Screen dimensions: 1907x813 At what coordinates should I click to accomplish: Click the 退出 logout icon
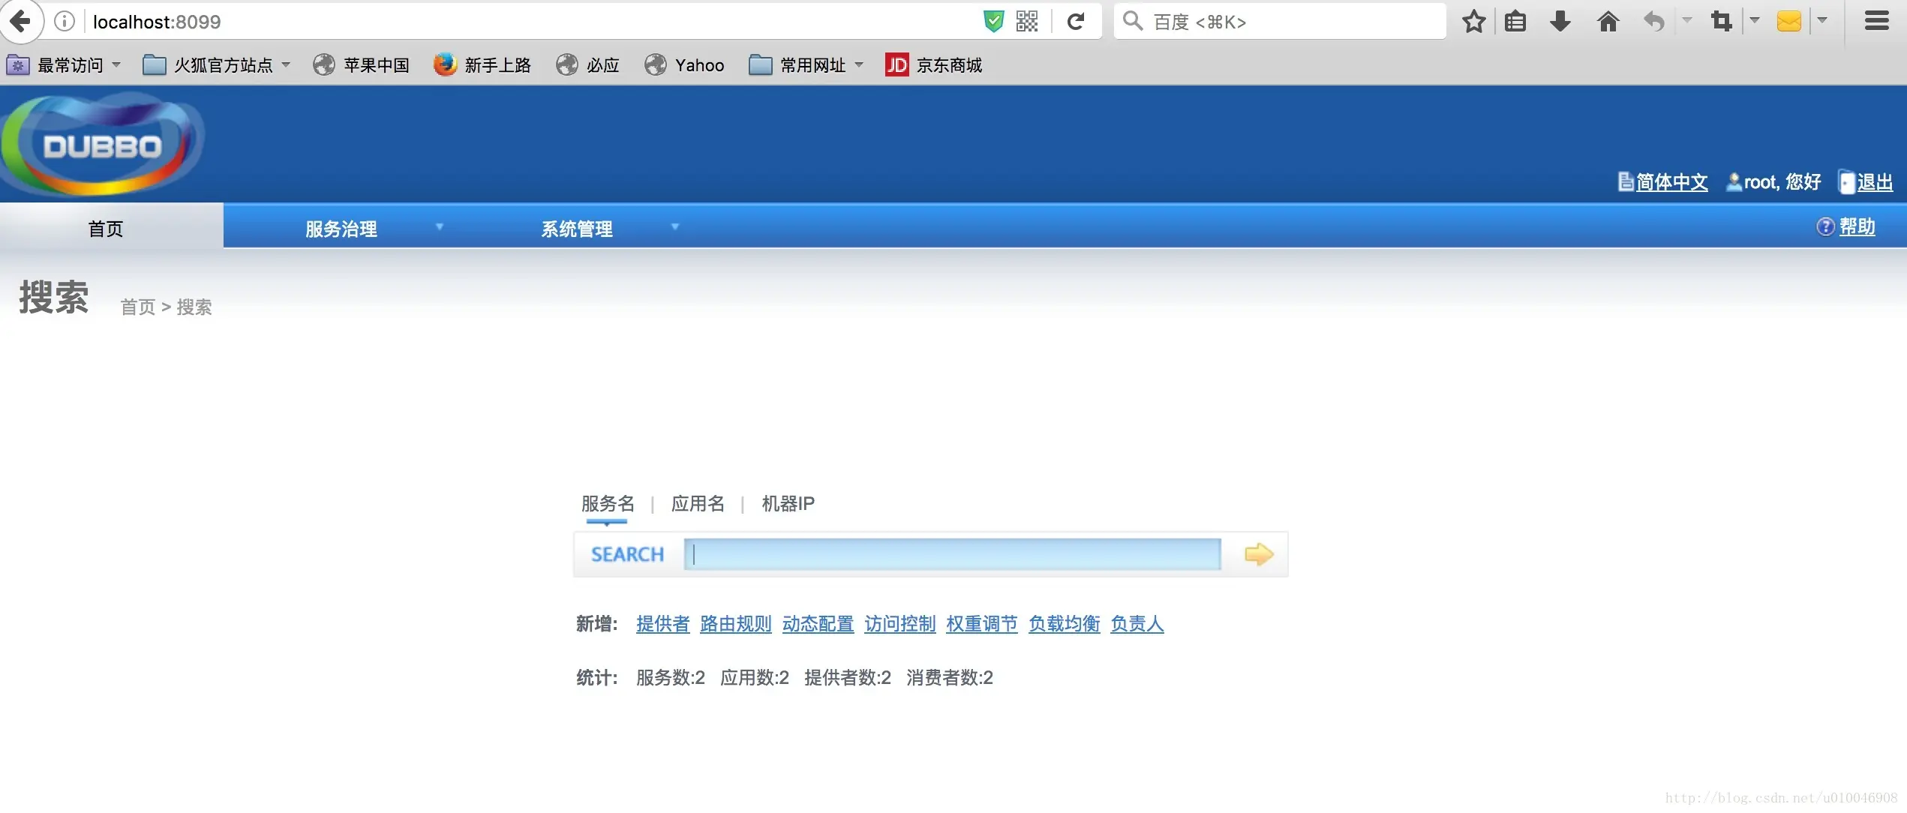coord(1846,181)
